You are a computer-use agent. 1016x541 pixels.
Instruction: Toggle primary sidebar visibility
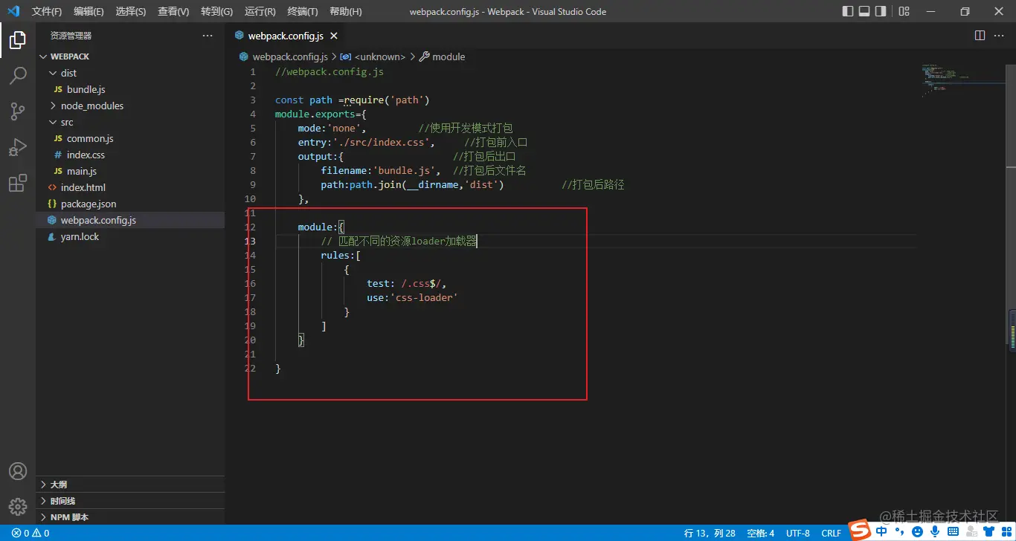click(x=848, y=11)
